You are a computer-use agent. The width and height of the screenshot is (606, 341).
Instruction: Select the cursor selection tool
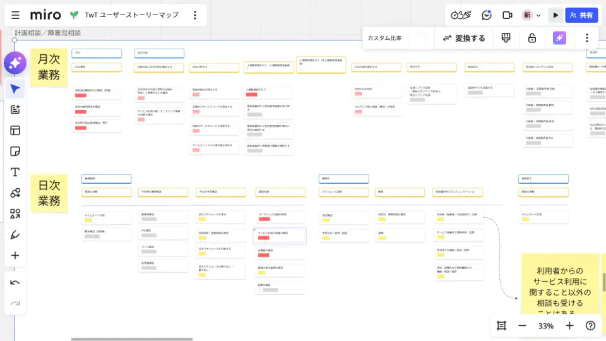click(x=15, y=89)
